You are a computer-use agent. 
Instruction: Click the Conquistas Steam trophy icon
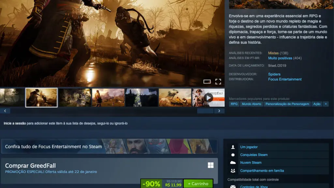click(x=233, y=155)
